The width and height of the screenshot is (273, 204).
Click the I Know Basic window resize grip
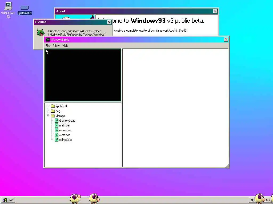click(227, 166)
